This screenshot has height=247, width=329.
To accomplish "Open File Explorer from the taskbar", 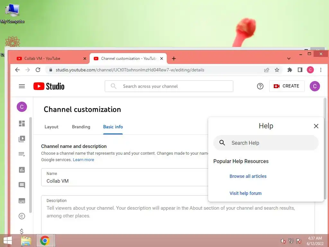I will [x=26, y=241].
